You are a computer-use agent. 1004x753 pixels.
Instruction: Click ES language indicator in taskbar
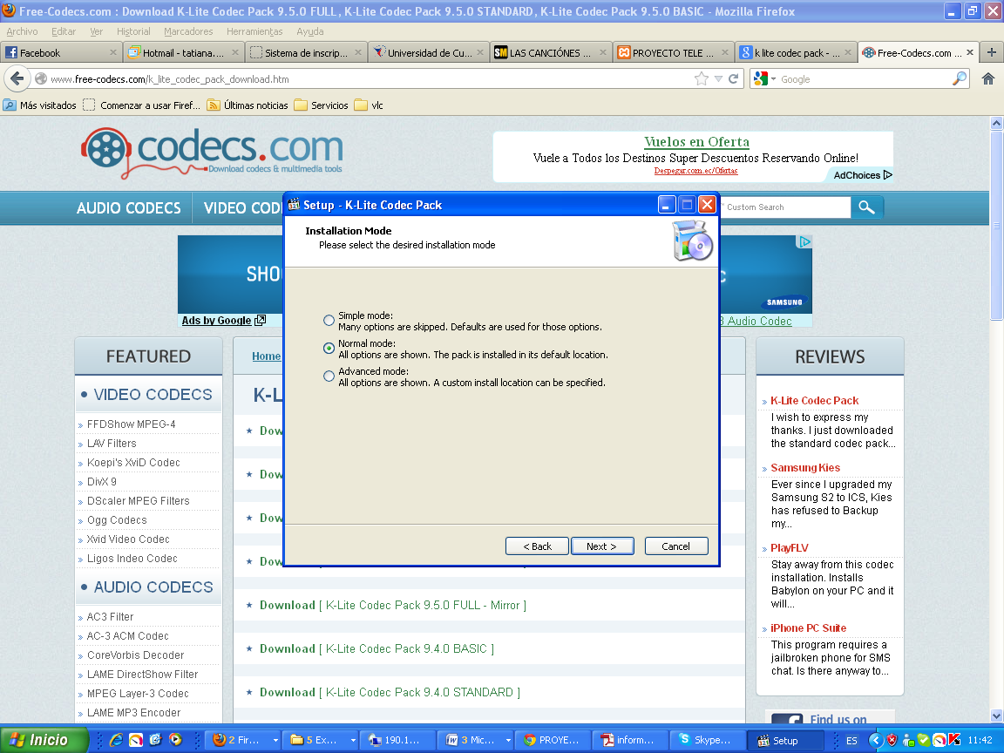[x=851, y=741]
